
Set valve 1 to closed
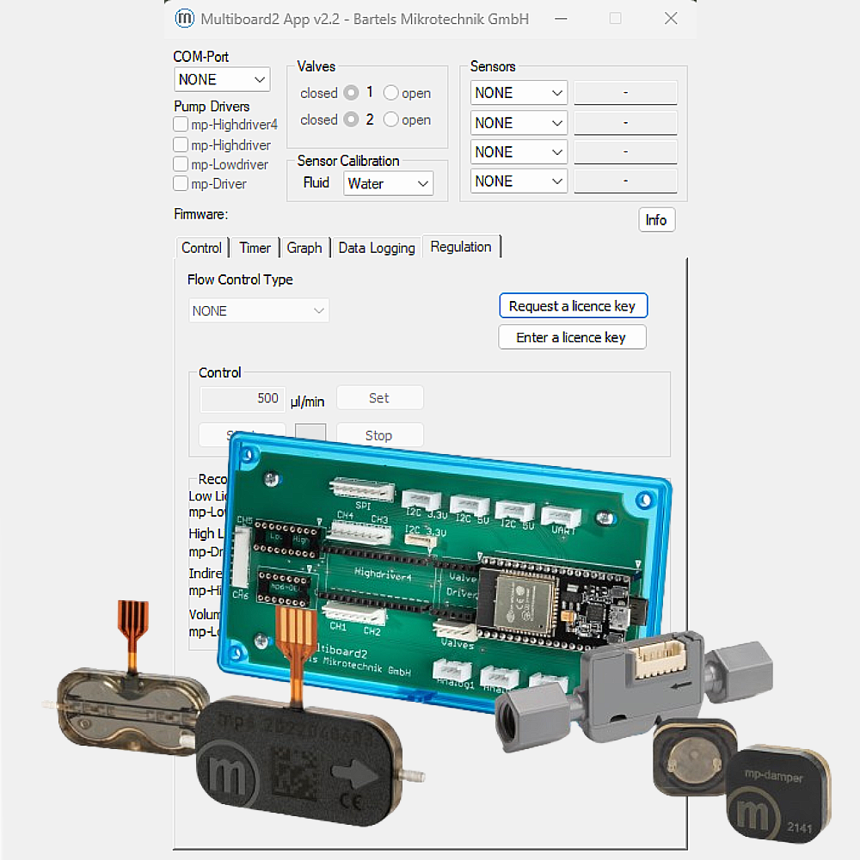351,93
